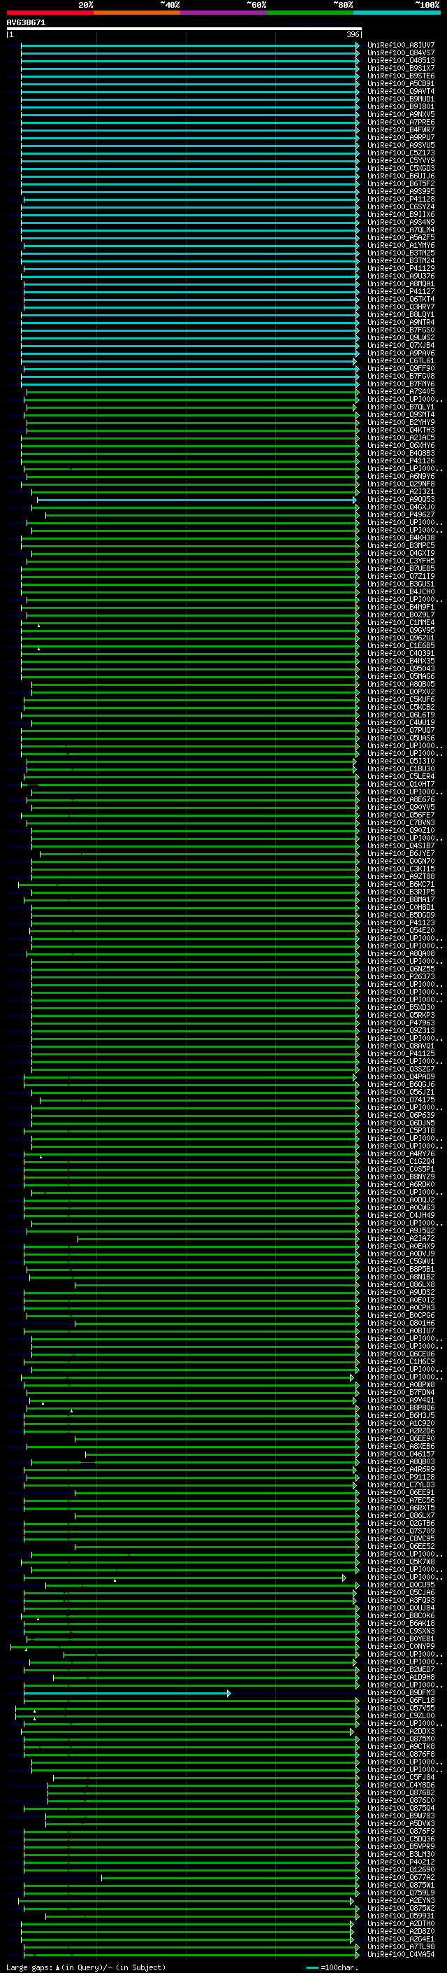
Task: Select label UniRef100_A7S405
Action: (x=401, y=391)
